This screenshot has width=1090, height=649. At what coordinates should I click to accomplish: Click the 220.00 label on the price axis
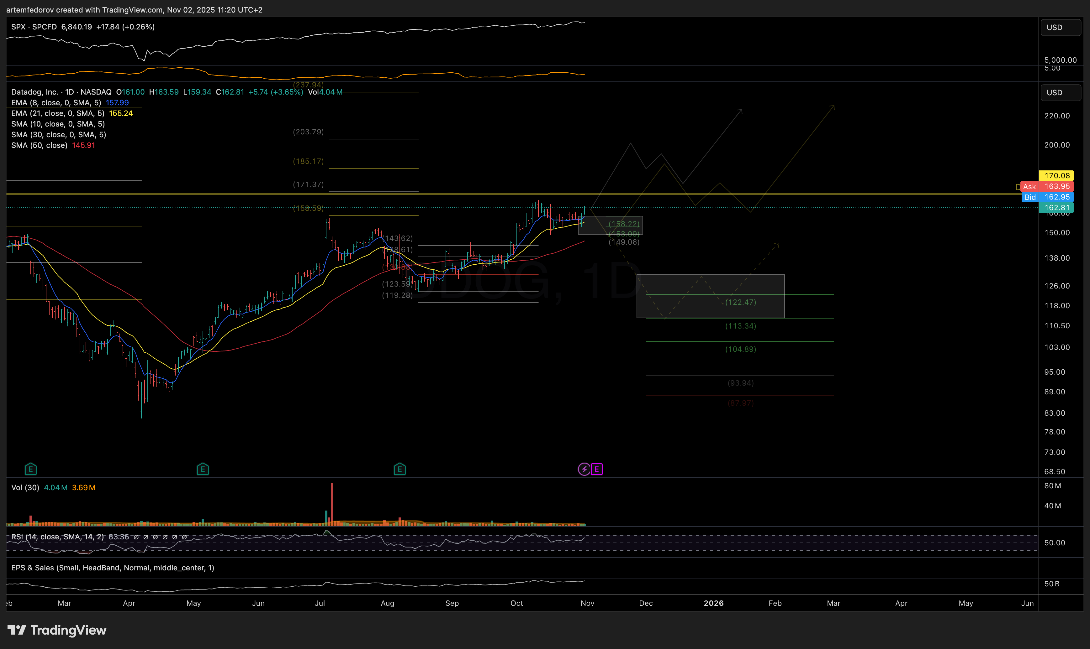1057,116
